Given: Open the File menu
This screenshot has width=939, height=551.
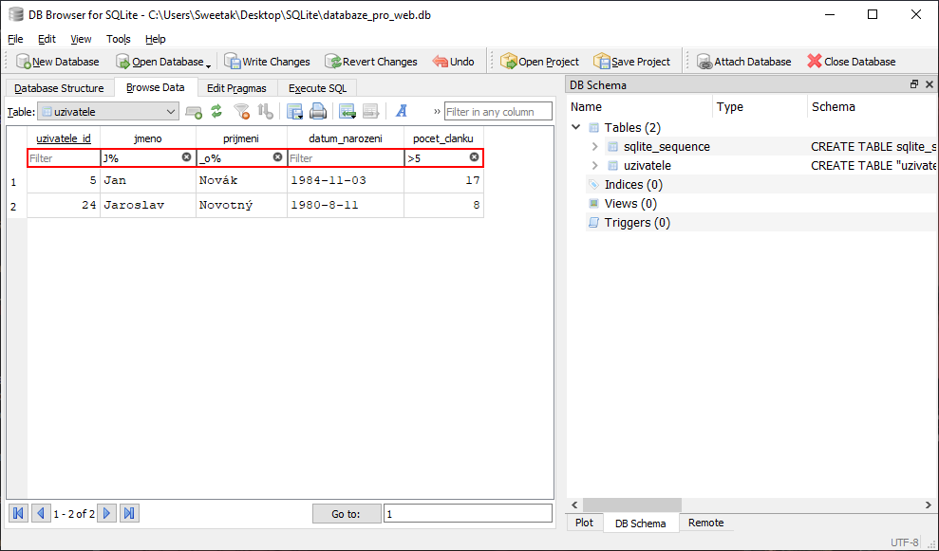Looking at the screenshot, I should (x=15, y=39).
